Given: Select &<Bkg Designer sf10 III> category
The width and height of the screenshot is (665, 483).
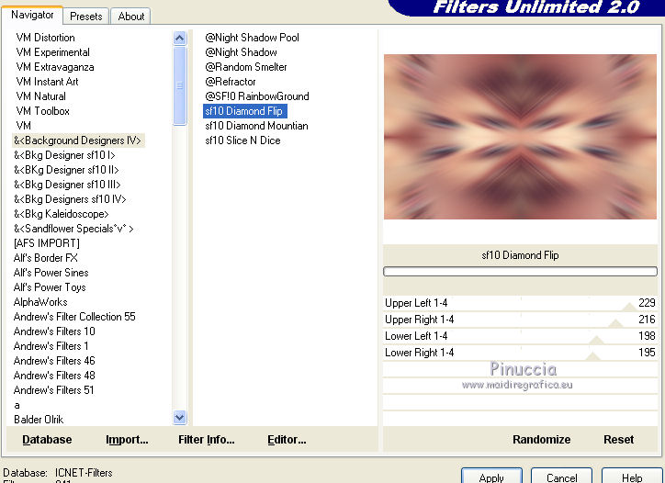Looking at the screenshot, I should (67, 185).
